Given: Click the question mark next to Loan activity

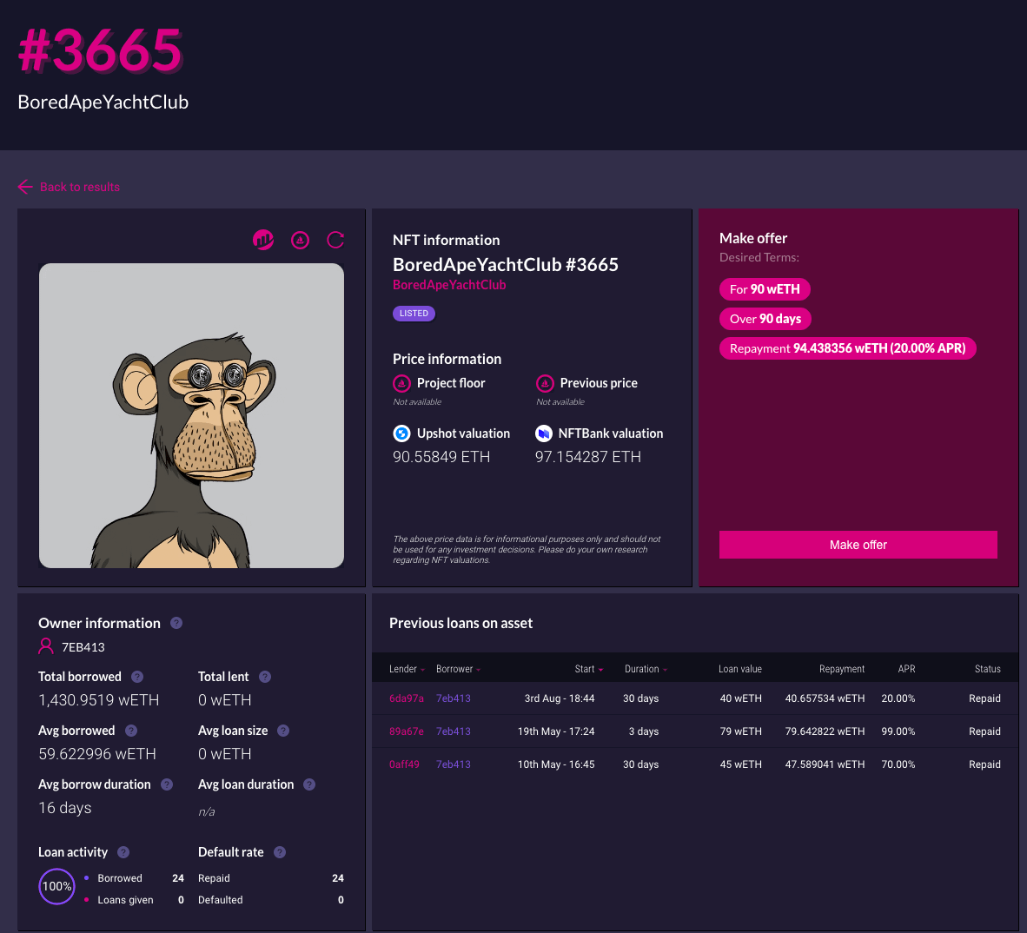Looking at the screenshot, I should (x=123, y=852).
